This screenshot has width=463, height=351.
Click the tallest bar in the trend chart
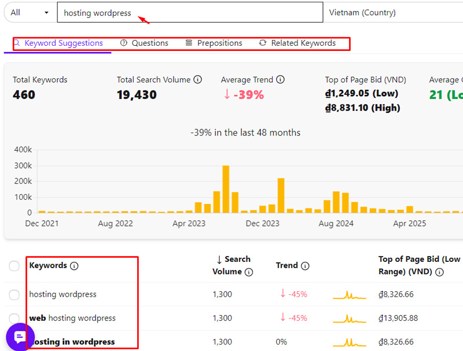(226, 189)
